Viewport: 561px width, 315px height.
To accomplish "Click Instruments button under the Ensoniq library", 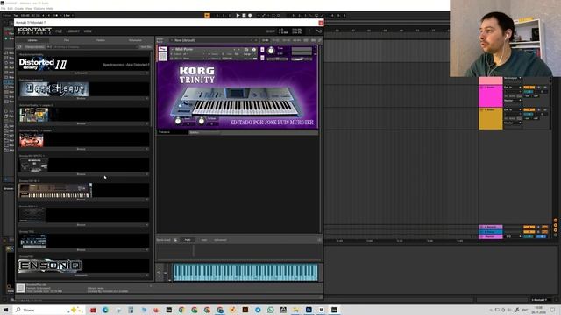I will click(81, 276).
